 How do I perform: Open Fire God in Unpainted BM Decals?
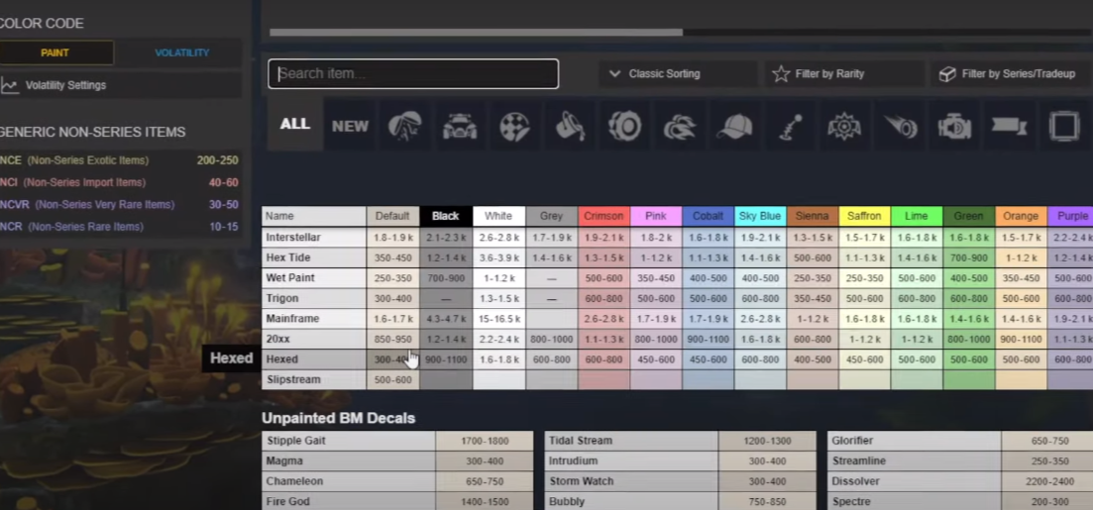click(x=349, y=501)
